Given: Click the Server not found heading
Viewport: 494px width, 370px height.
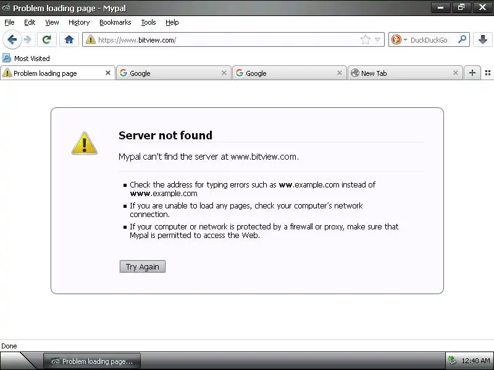Looking at the screenshot, I should pyautogui.click(x=165, y=135).
